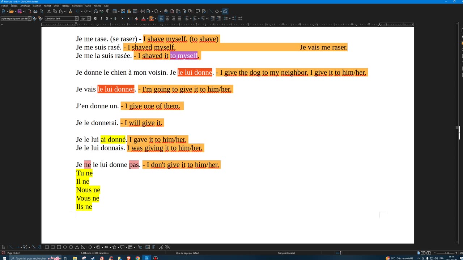Click the Print icon in toolbar
The width and height of the screenshot is (463, 260).
click(x=35, y=11)
